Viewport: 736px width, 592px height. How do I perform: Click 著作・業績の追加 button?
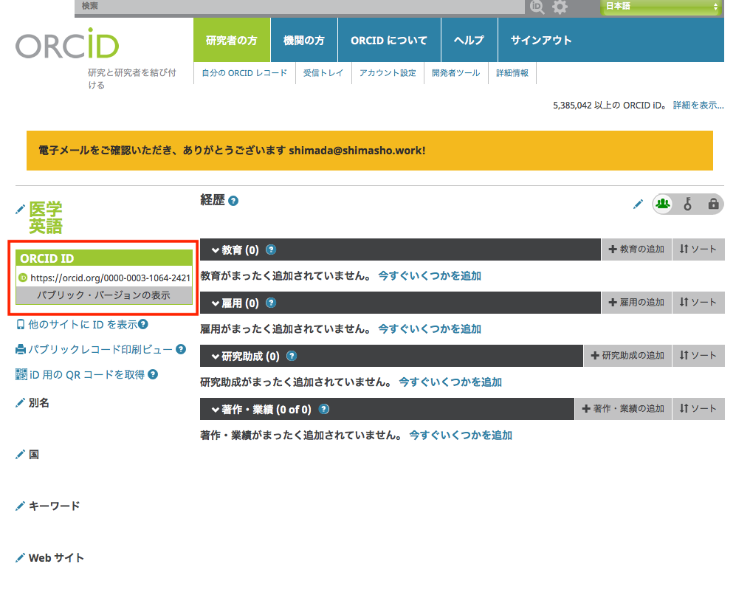[x=623, y=408]
